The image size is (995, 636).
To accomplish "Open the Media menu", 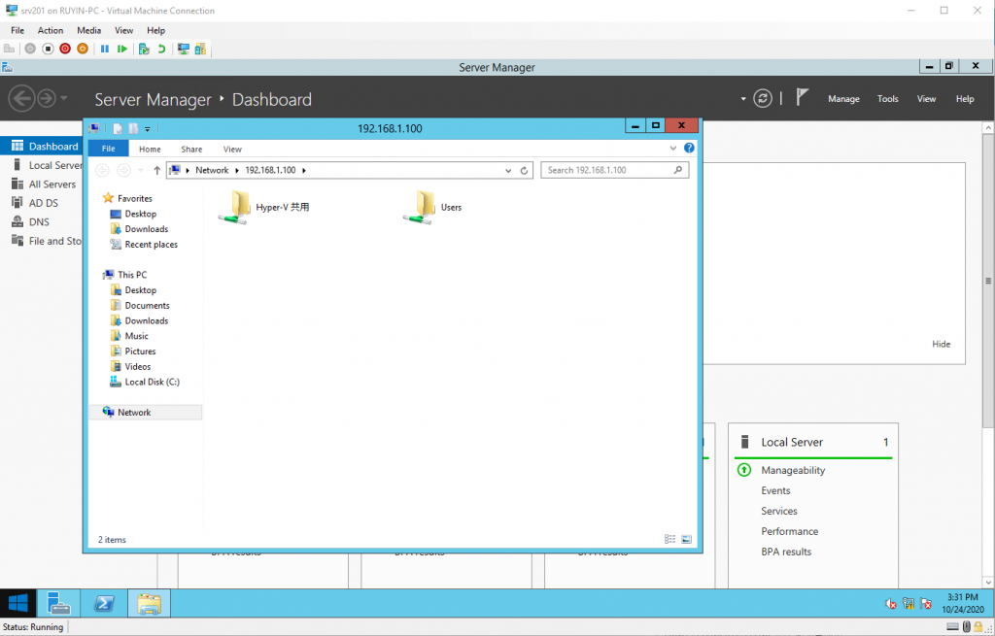I will pyautogui.click(x=88, y=30).
